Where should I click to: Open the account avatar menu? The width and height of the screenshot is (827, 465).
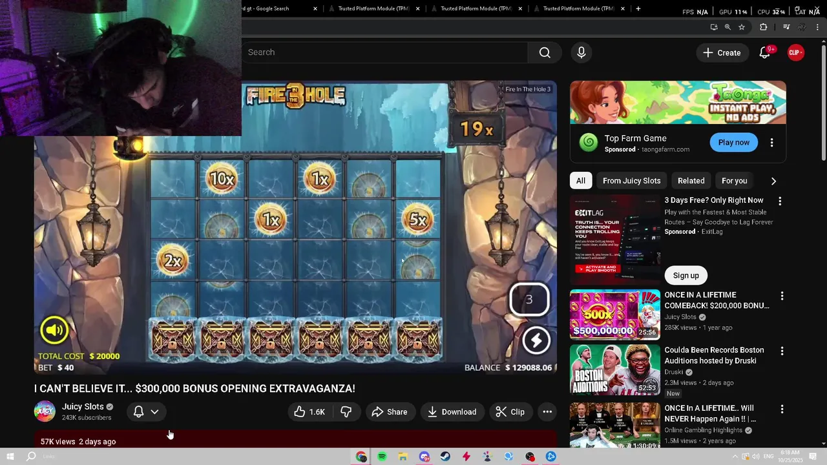pyautogui.click(x=796, y=52)
